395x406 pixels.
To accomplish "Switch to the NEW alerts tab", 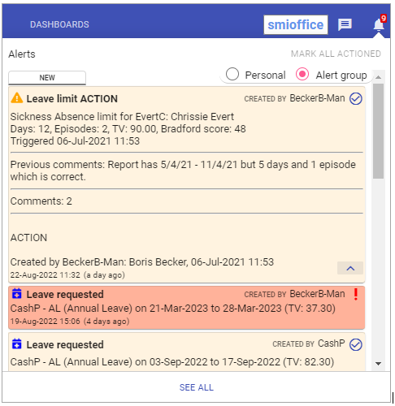I will click(47, 78).
